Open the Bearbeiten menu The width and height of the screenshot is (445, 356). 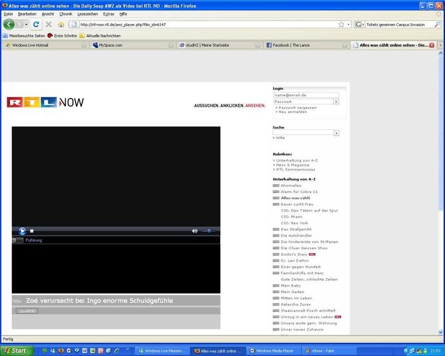[x=27, y=14]
